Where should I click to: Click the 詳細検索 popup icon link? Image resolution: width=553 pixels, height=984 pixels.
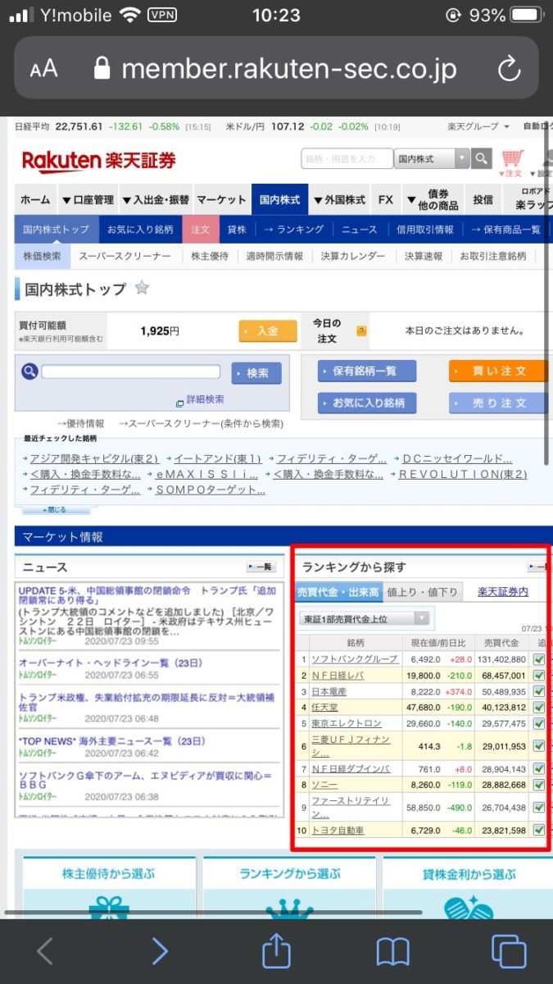(200, 400)
